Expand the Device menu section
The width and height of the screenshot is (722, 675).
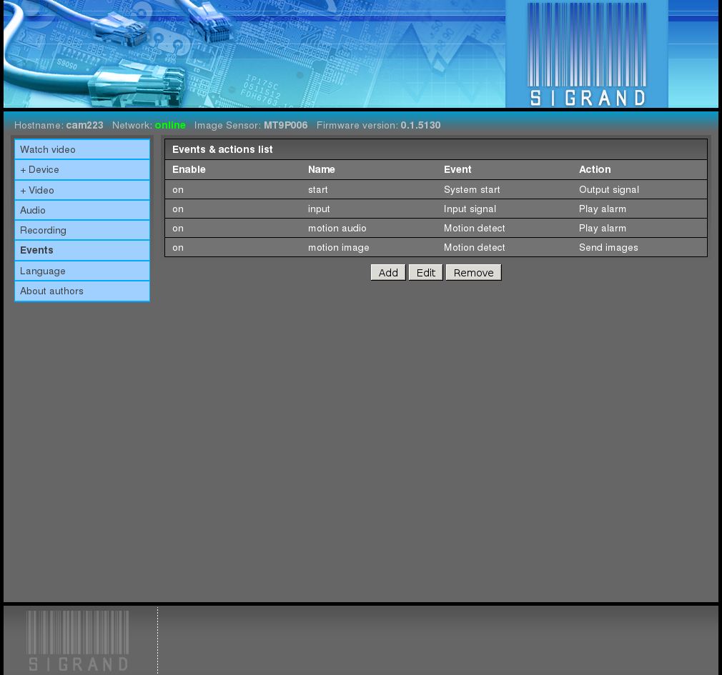(82, 170)
